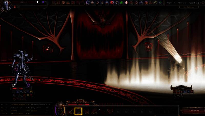Open the settings gear icon at top right
This screenshot has width=205, height=116.
point(202,3)
